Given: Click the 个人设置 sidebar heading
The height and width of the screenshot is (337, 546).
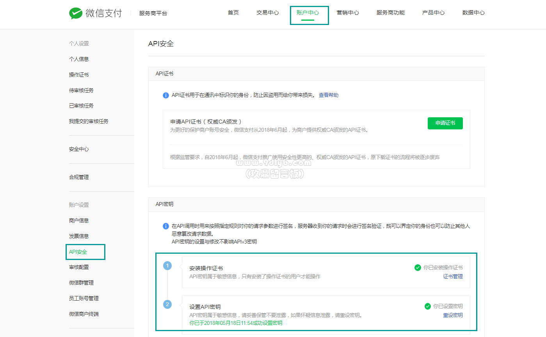Looking at the screenshot, I should 79,43.
